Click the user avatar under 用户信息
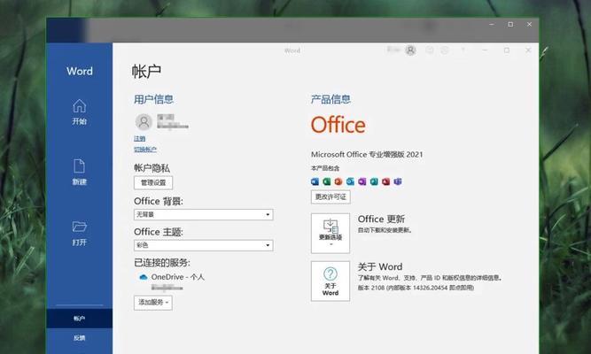The height and width of the screenshot is (354, 591). (x=144, y=122)
